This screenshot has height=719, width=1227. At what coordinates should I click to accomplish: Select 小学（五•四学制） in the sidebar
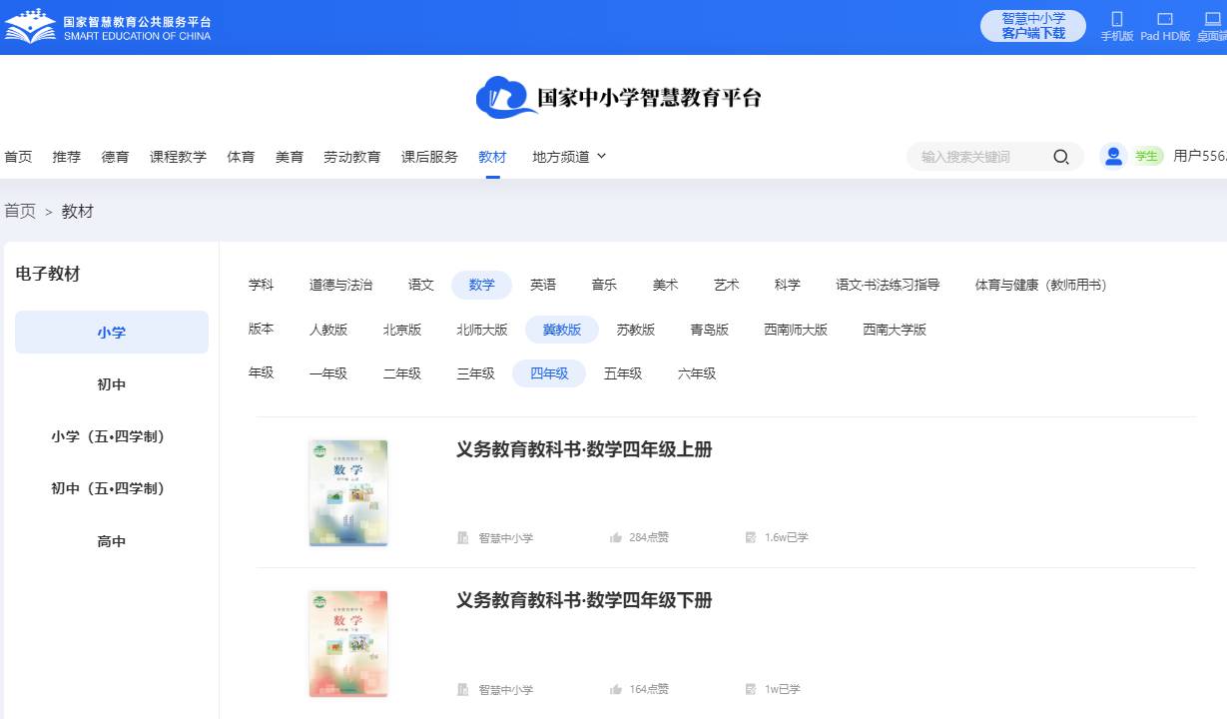pos(112,436)
